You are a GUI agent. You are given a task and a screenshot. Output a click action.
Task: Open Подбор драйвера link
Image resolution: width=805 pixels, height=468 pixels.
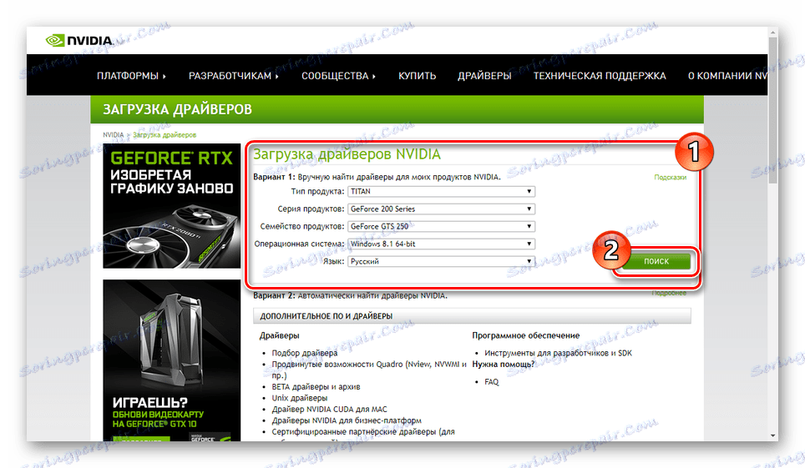[x=305, y=353]
